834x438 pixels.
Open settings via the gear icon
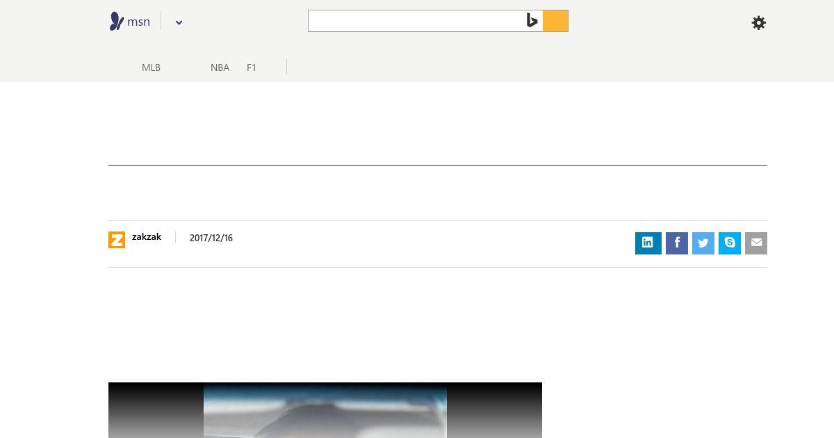[759, 23]
